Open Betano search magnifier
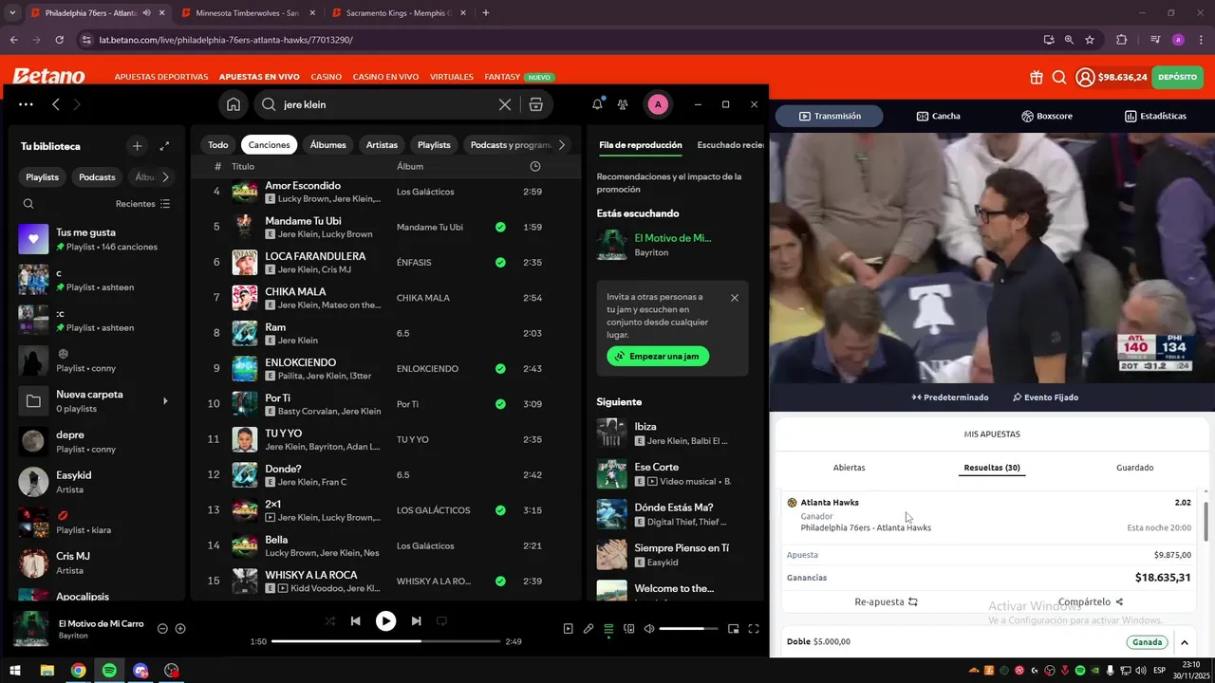Viewport: 1215px width, 683px height. click(x=1059, y=77)
